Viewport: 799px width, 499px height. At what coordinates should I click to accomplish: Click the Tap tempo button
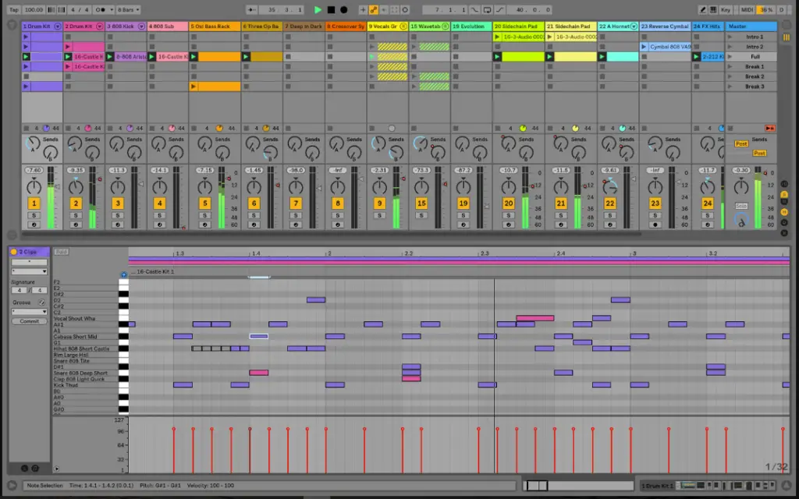[14, 9]
